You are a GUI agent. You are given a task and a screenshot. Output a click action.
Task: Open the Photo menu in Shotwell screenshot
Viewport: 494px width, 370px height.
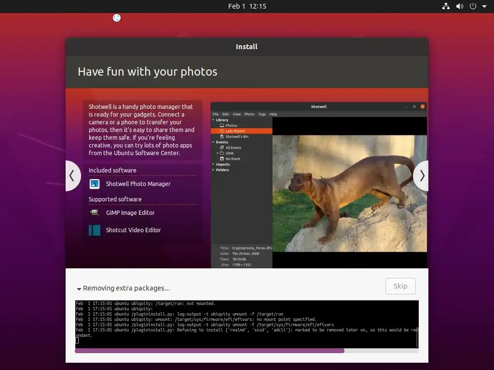[x=249, y=114]
